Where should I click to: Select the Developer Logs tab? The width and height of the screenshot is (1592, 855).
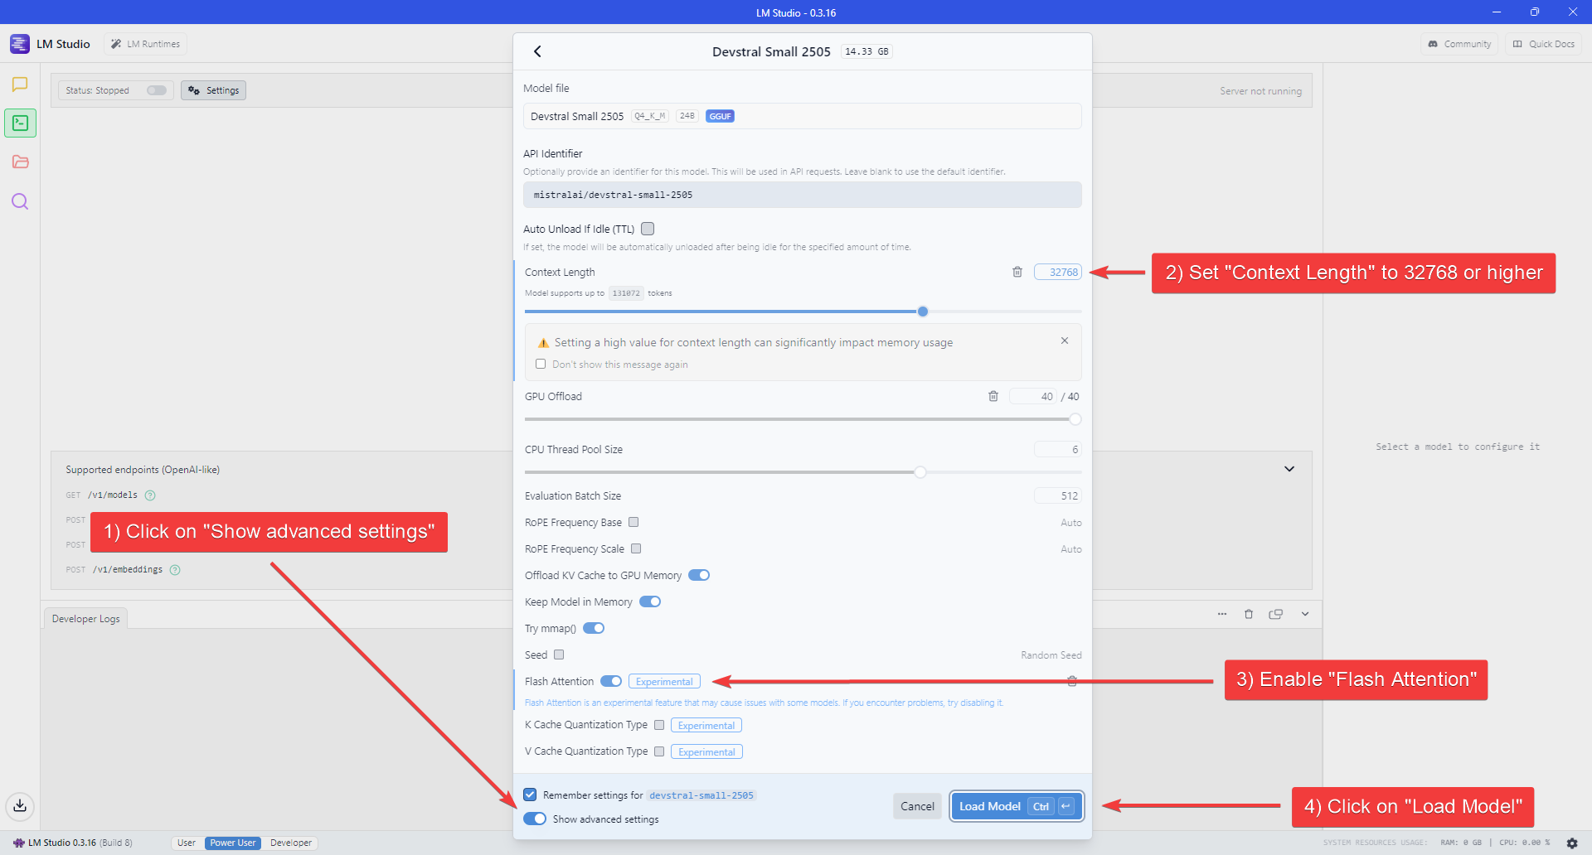85,618
